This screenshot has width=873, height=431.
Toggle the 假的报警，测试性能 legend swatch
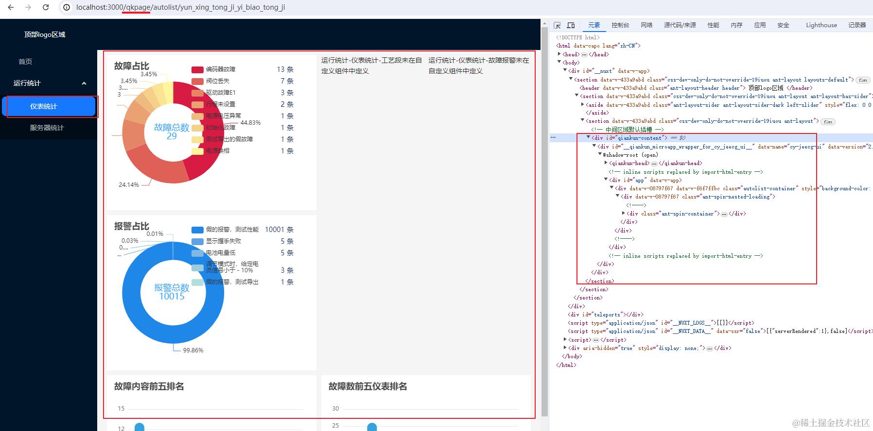coord(197,230)
